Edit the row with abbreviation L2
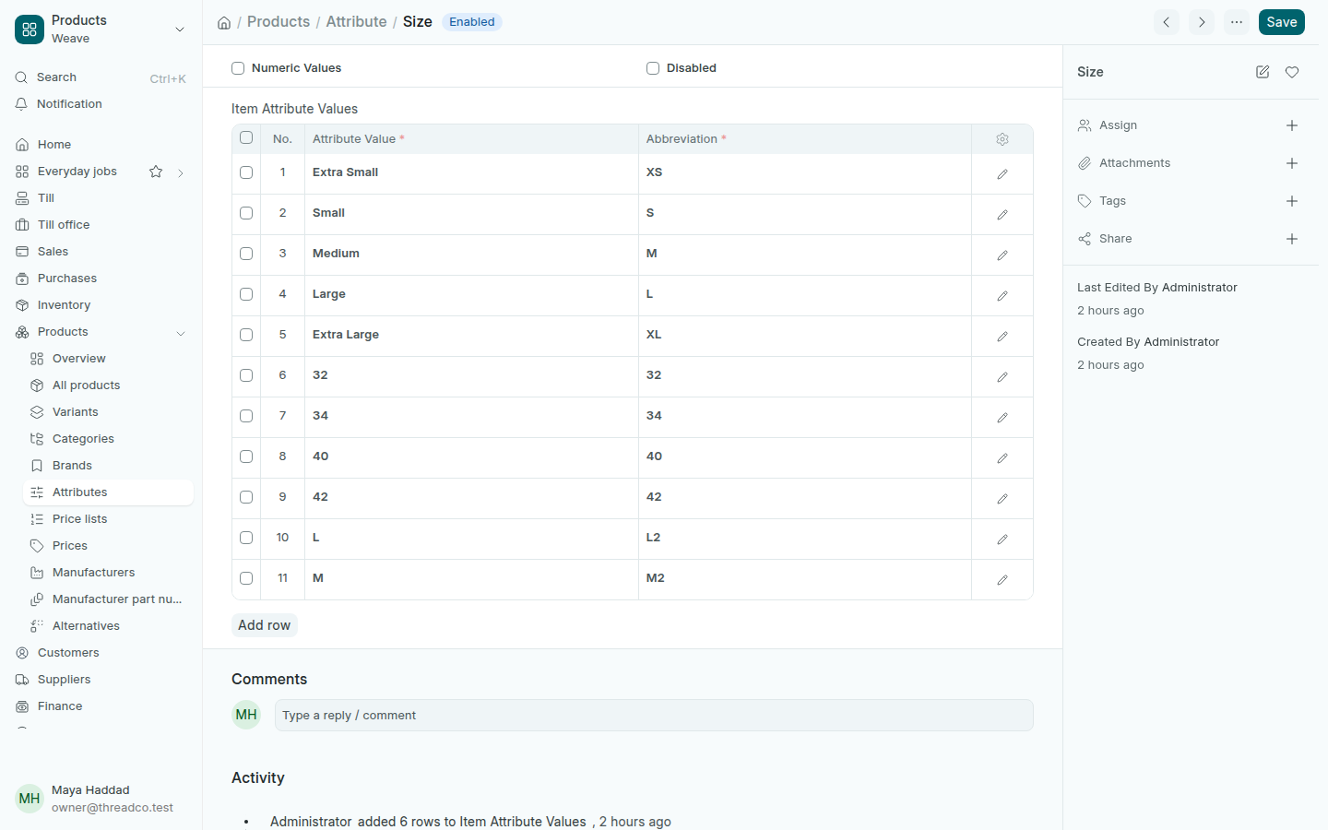Screen dimensions: 1328x830 click(x=1002, y=539)
